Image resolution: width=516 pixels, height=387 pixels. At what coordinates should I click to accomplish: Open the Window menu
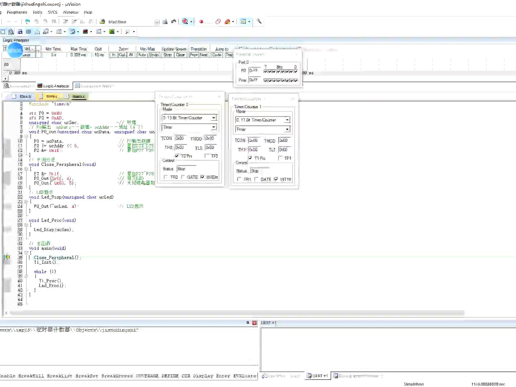[x=71, y=12]
